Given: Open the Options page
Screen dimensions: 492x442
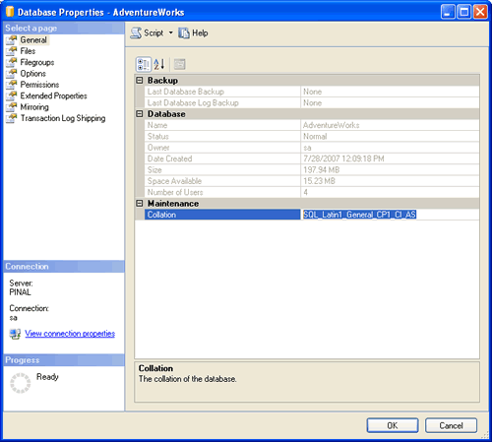Looking at the screenshot, I should [32, 74].
